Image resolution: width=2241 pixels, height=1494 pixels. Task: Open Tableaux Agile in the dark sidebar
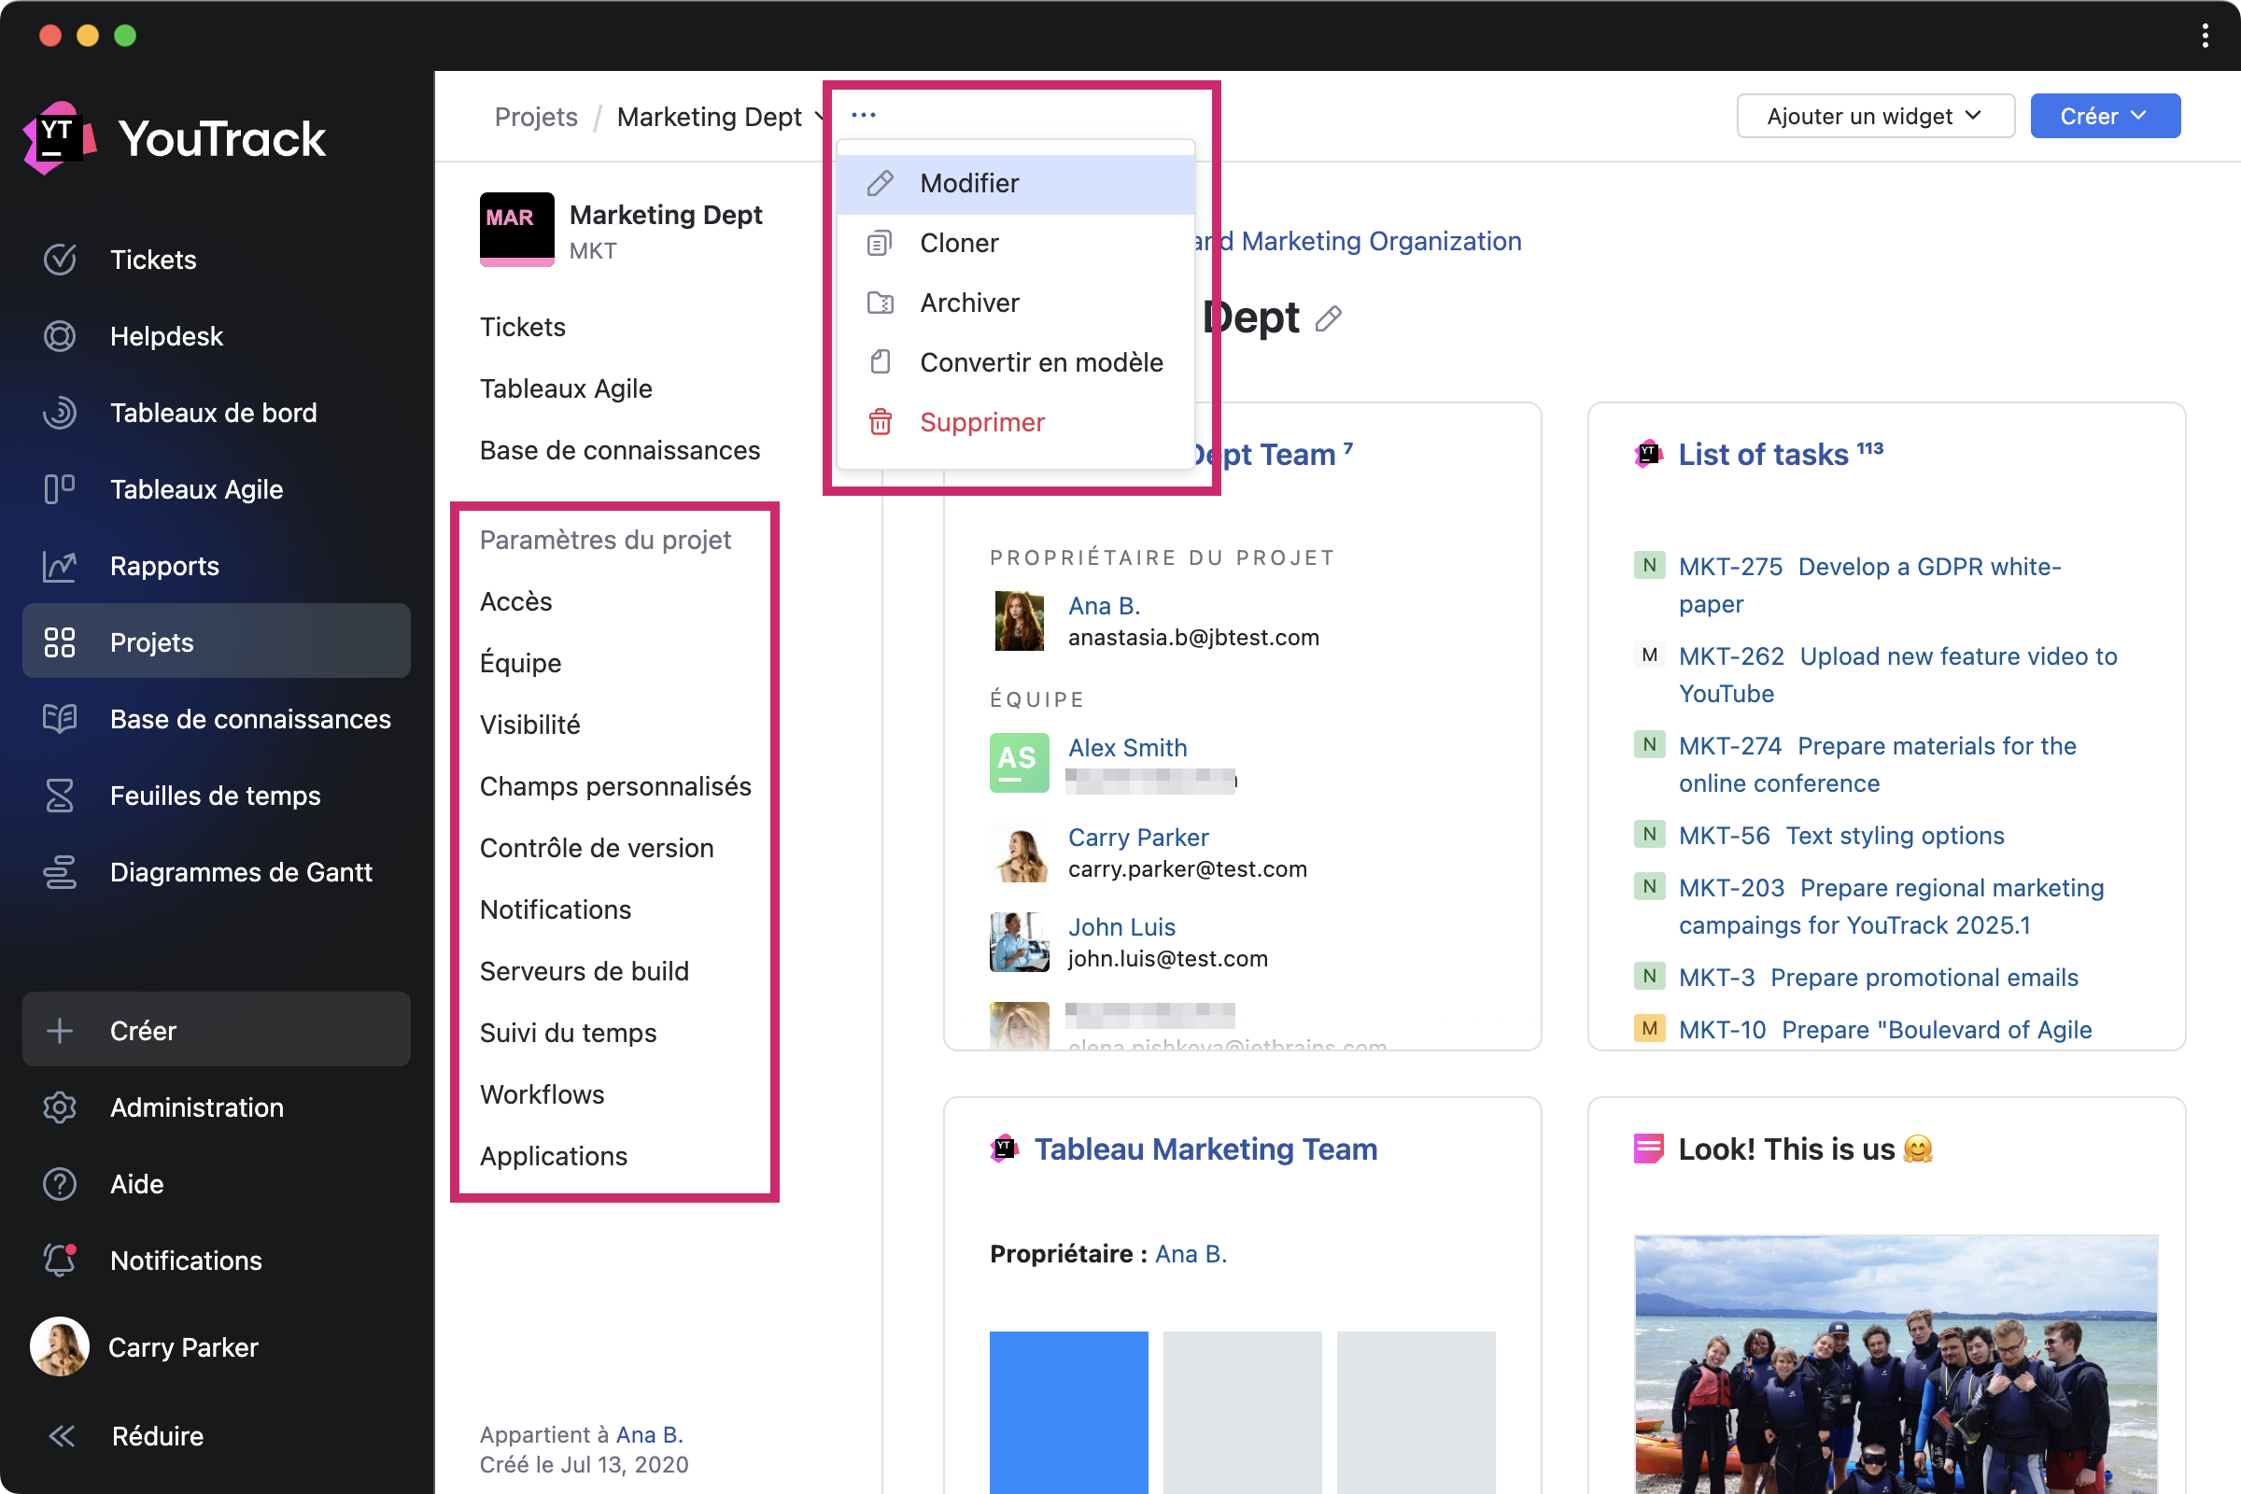(196, 488)
